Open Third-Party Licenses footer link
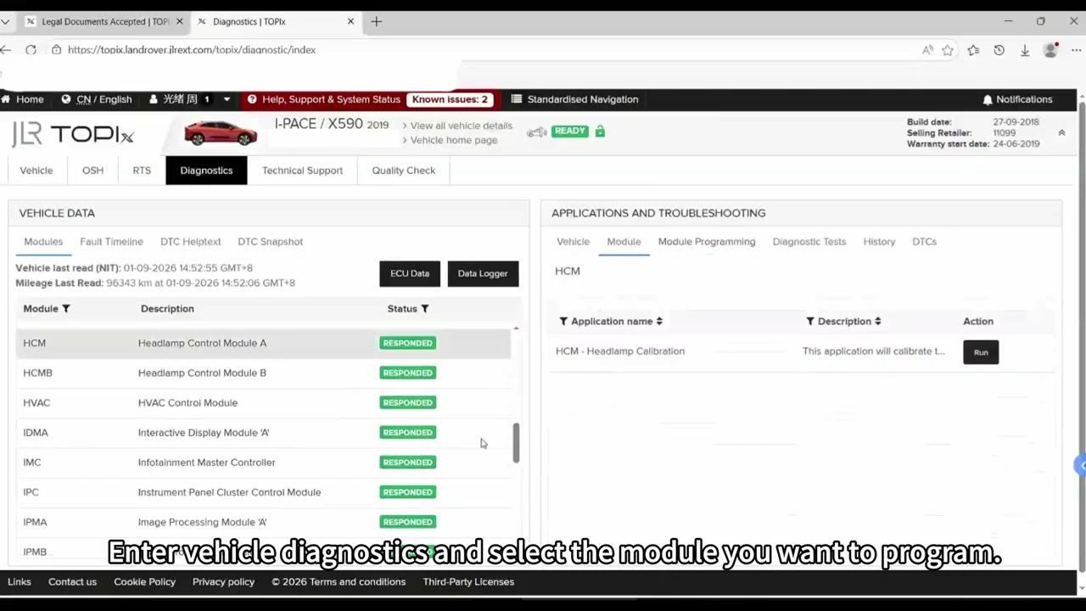 pyautogui.click(x=468, y=582)
